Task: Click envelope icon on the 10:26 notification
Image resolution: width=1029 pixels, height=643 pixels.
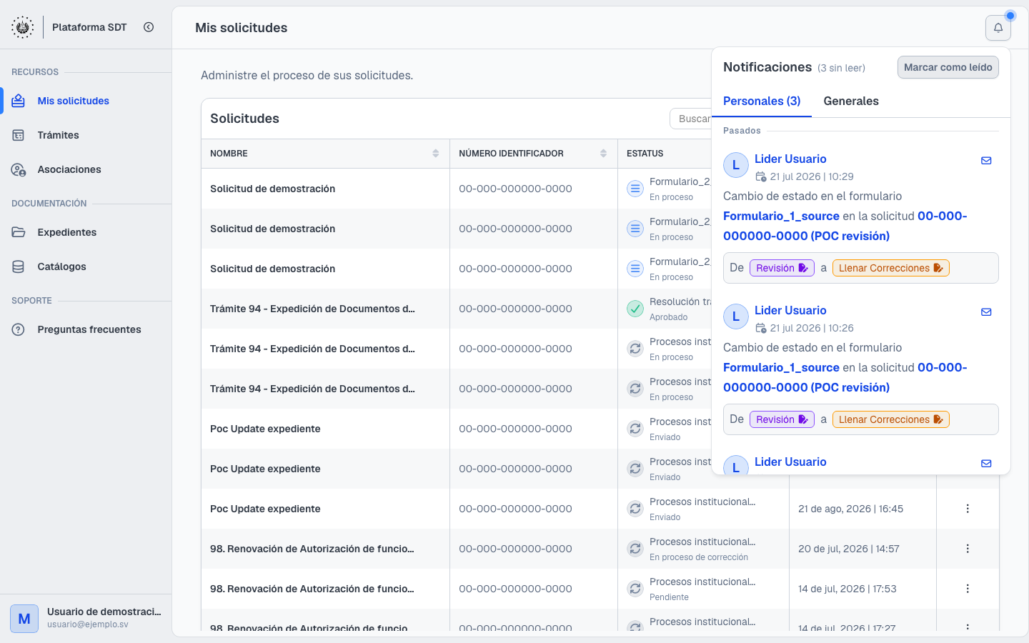Action: tap(986, 312)
